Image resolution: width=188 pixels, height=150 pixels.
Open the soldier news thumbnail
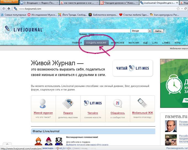[x=171, y=140]
